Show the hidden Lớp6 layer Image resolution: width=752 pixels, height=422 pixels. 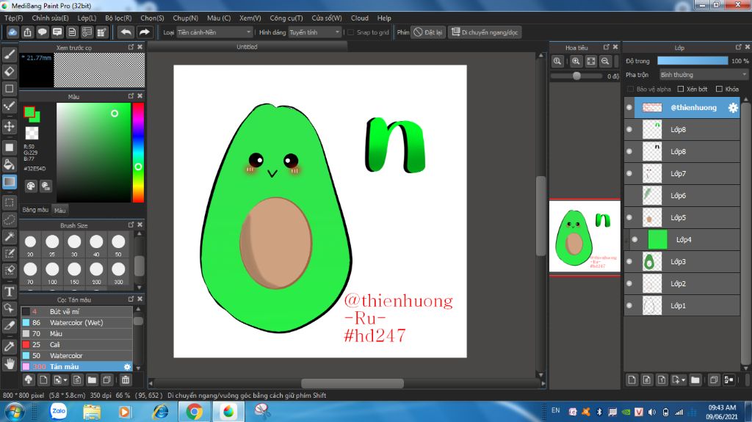[x=629, y=195]
